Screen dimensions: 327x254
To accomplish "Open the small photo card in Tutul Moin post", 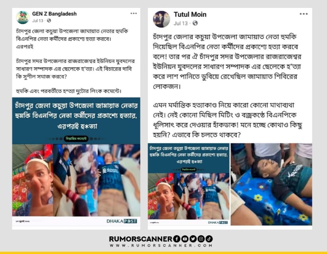I will point(189,184).
